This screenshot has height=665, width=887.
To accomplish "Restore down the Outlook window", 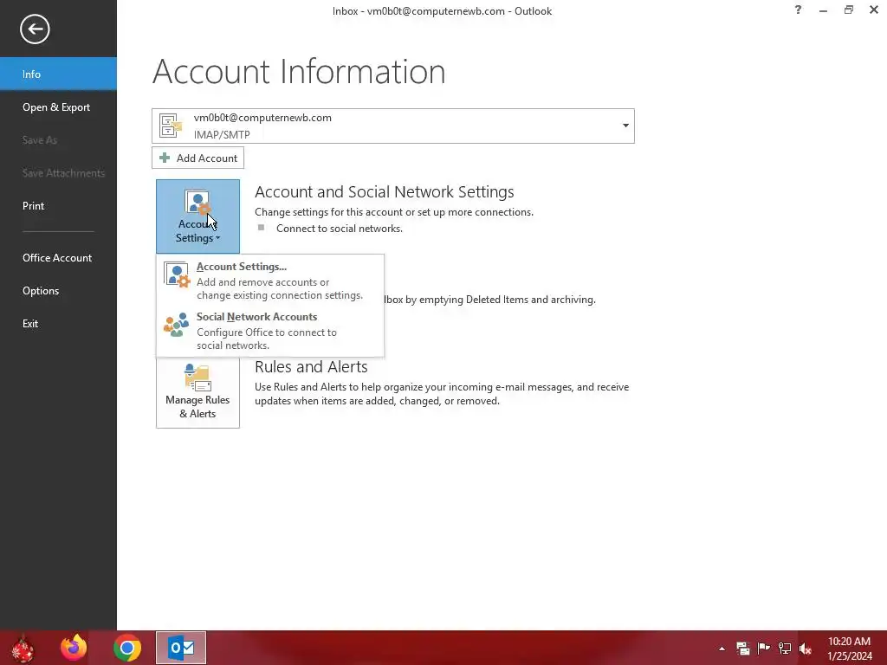I will (849, 10).
